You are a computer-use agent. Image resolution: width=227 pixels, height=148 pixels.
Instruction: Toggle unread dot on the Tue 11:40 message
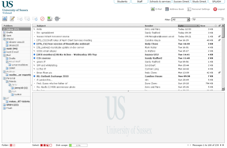click(x=34, y=58)
